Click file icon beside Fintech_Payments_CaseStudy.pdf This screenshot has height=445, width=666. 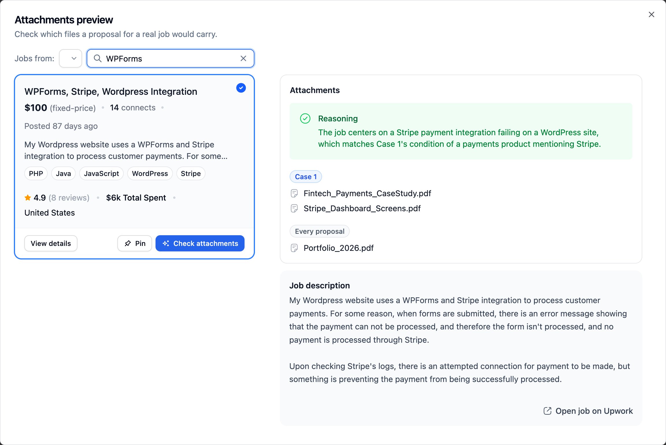point(294,193)
